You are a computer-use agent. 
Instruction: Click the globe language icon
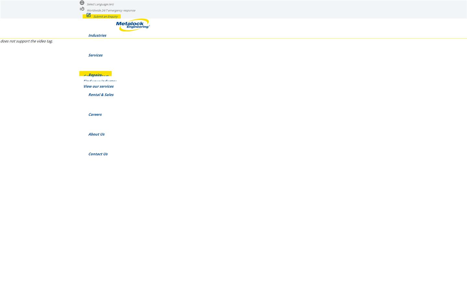point(82,3)
